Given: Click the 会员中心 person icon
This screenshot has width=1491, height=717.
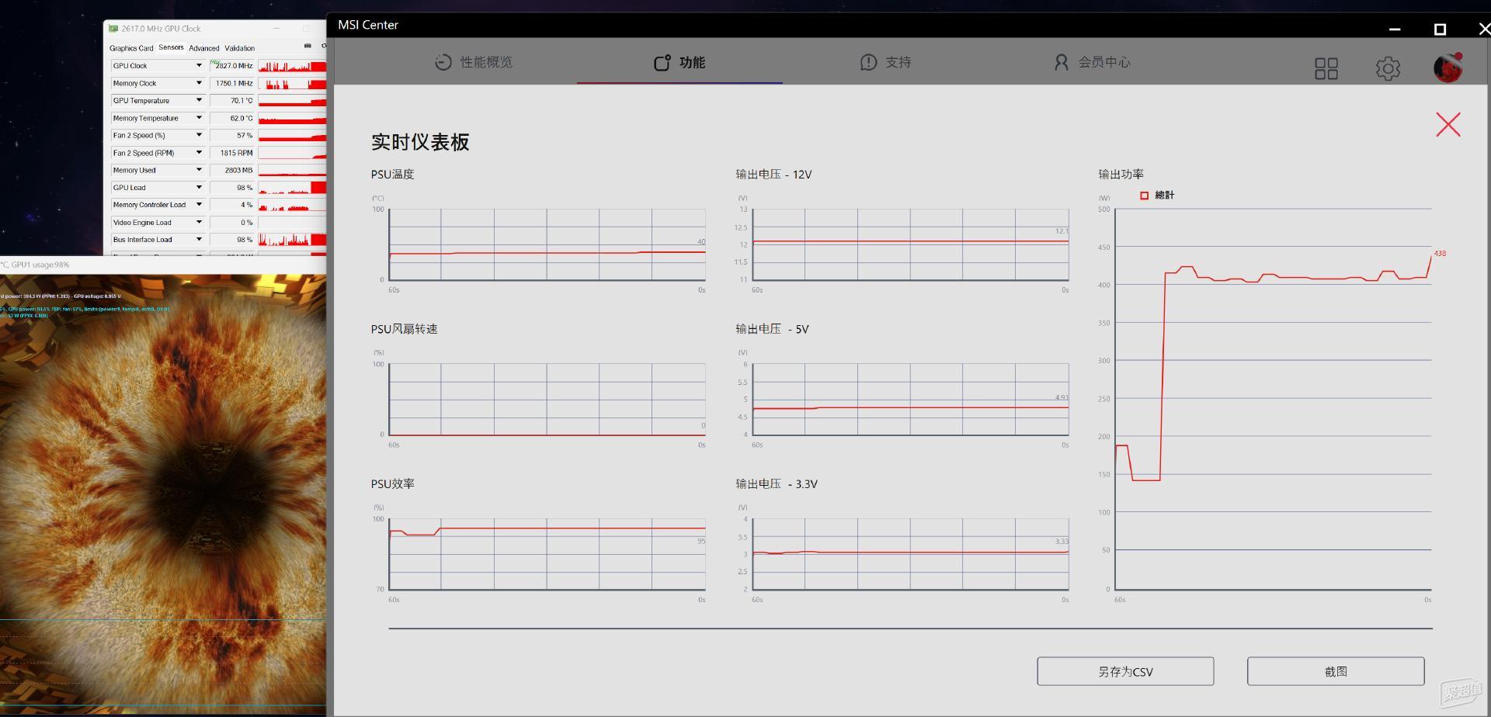Looking at the screenshot, I should pyautogui.click(x=1061, y=62).
